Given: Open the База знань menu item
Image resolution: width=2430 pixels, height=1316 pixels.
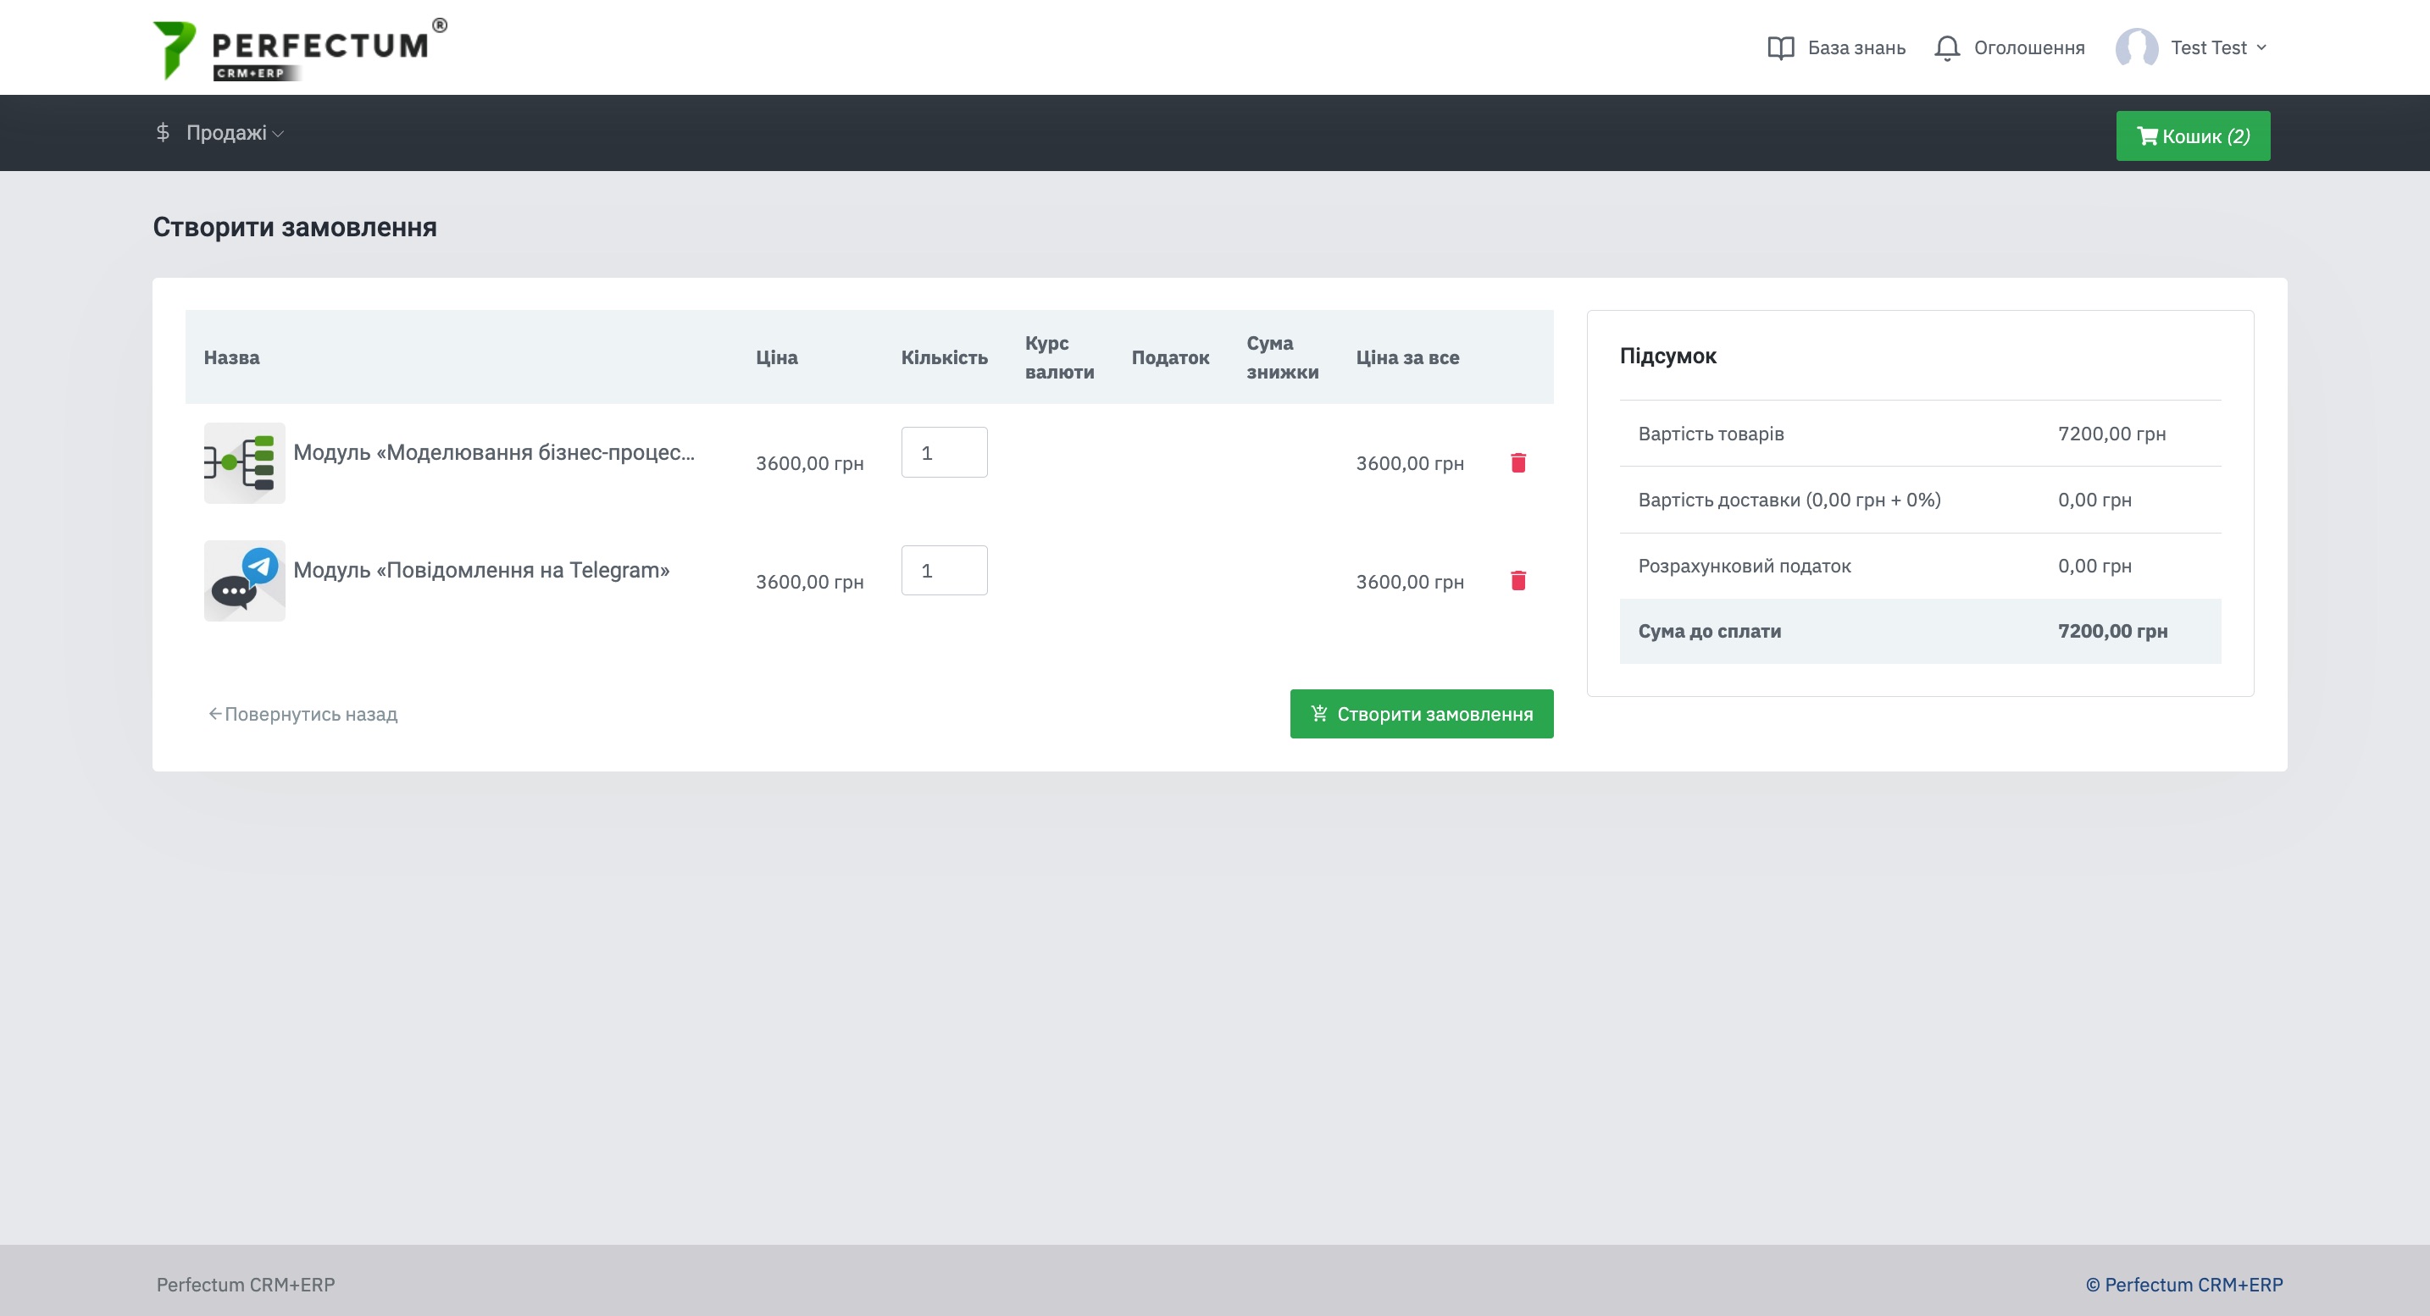Looking at the screenshot, I should pyautogui.click(x=1856, y=48).
